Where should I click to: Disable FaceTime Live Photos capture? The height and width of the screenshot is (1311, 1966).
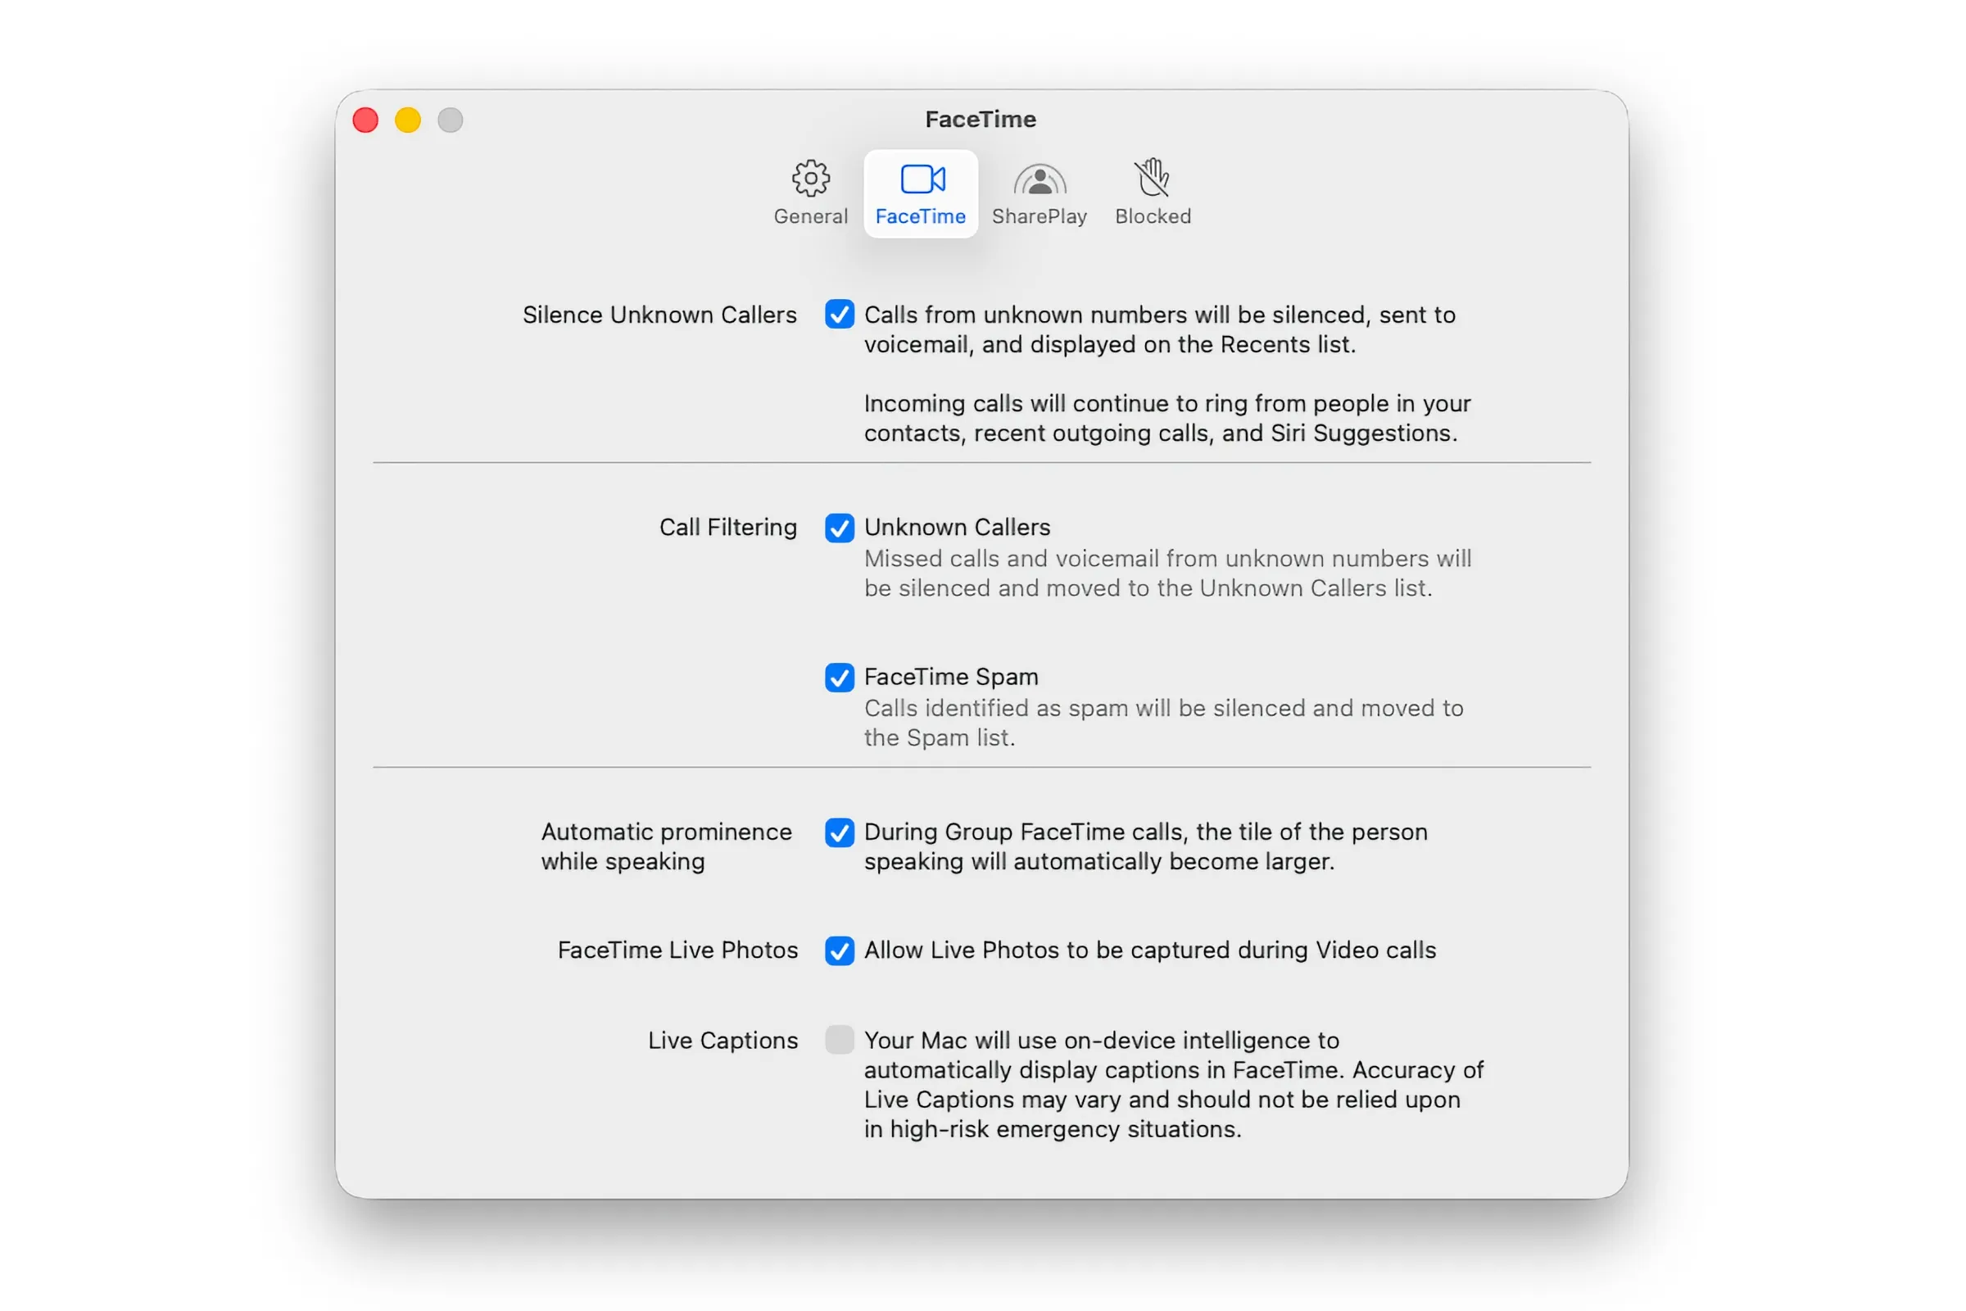(839, 950)
